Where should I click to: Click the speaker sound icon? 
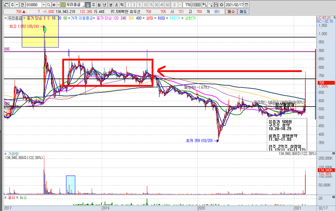tap(54, 5)
